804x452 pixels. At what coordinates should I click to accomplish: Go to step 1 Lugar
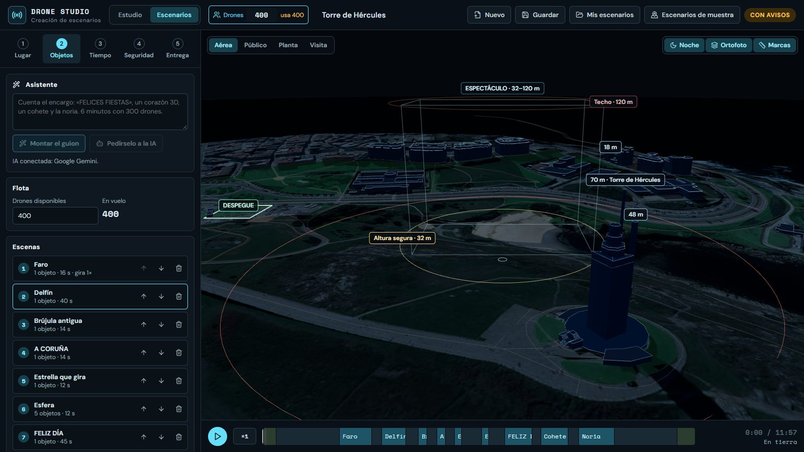23,49
